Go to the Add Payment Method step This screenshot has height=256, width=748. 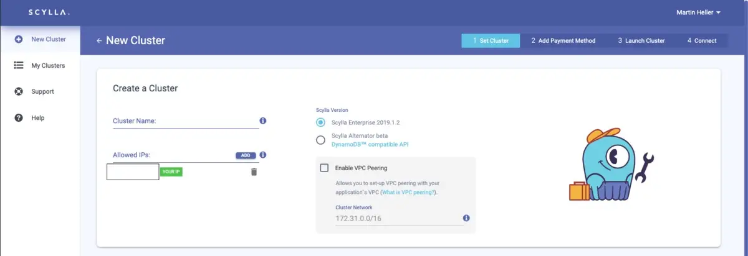[x=563, y=41]
